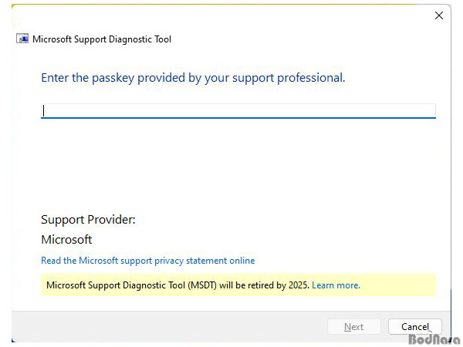Click the '(MSDT)' abbreviation in the notice
The width and height of the screenshot is (463, 347).
point(202,285)
